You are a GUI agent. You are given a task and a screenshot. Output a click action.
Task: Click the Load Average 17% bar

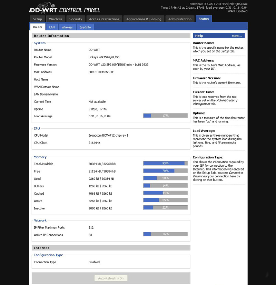[165, 116]
